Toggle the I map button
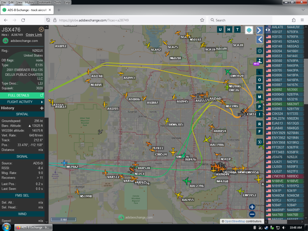 pos(260,114)
